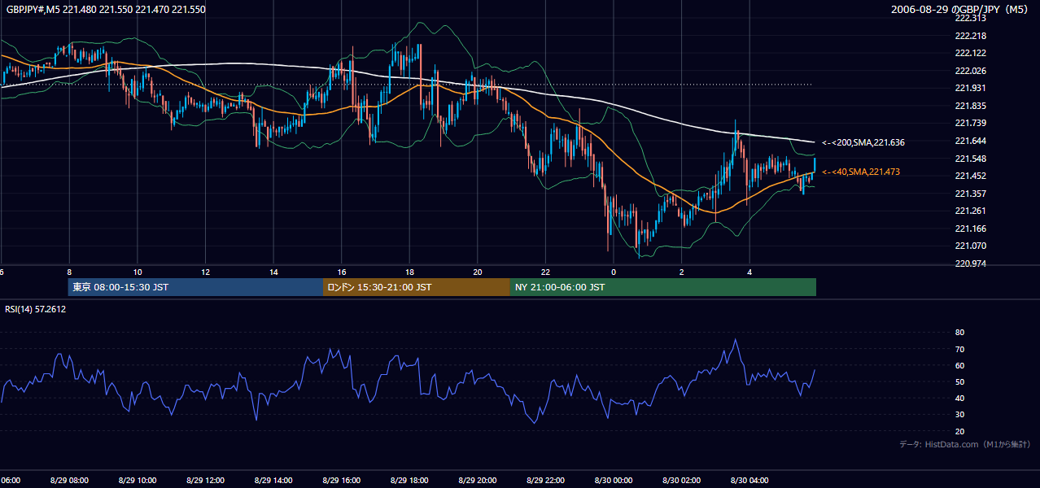
Task: Click hour tick 10 under the price chart
Action: tap(138, 272)
